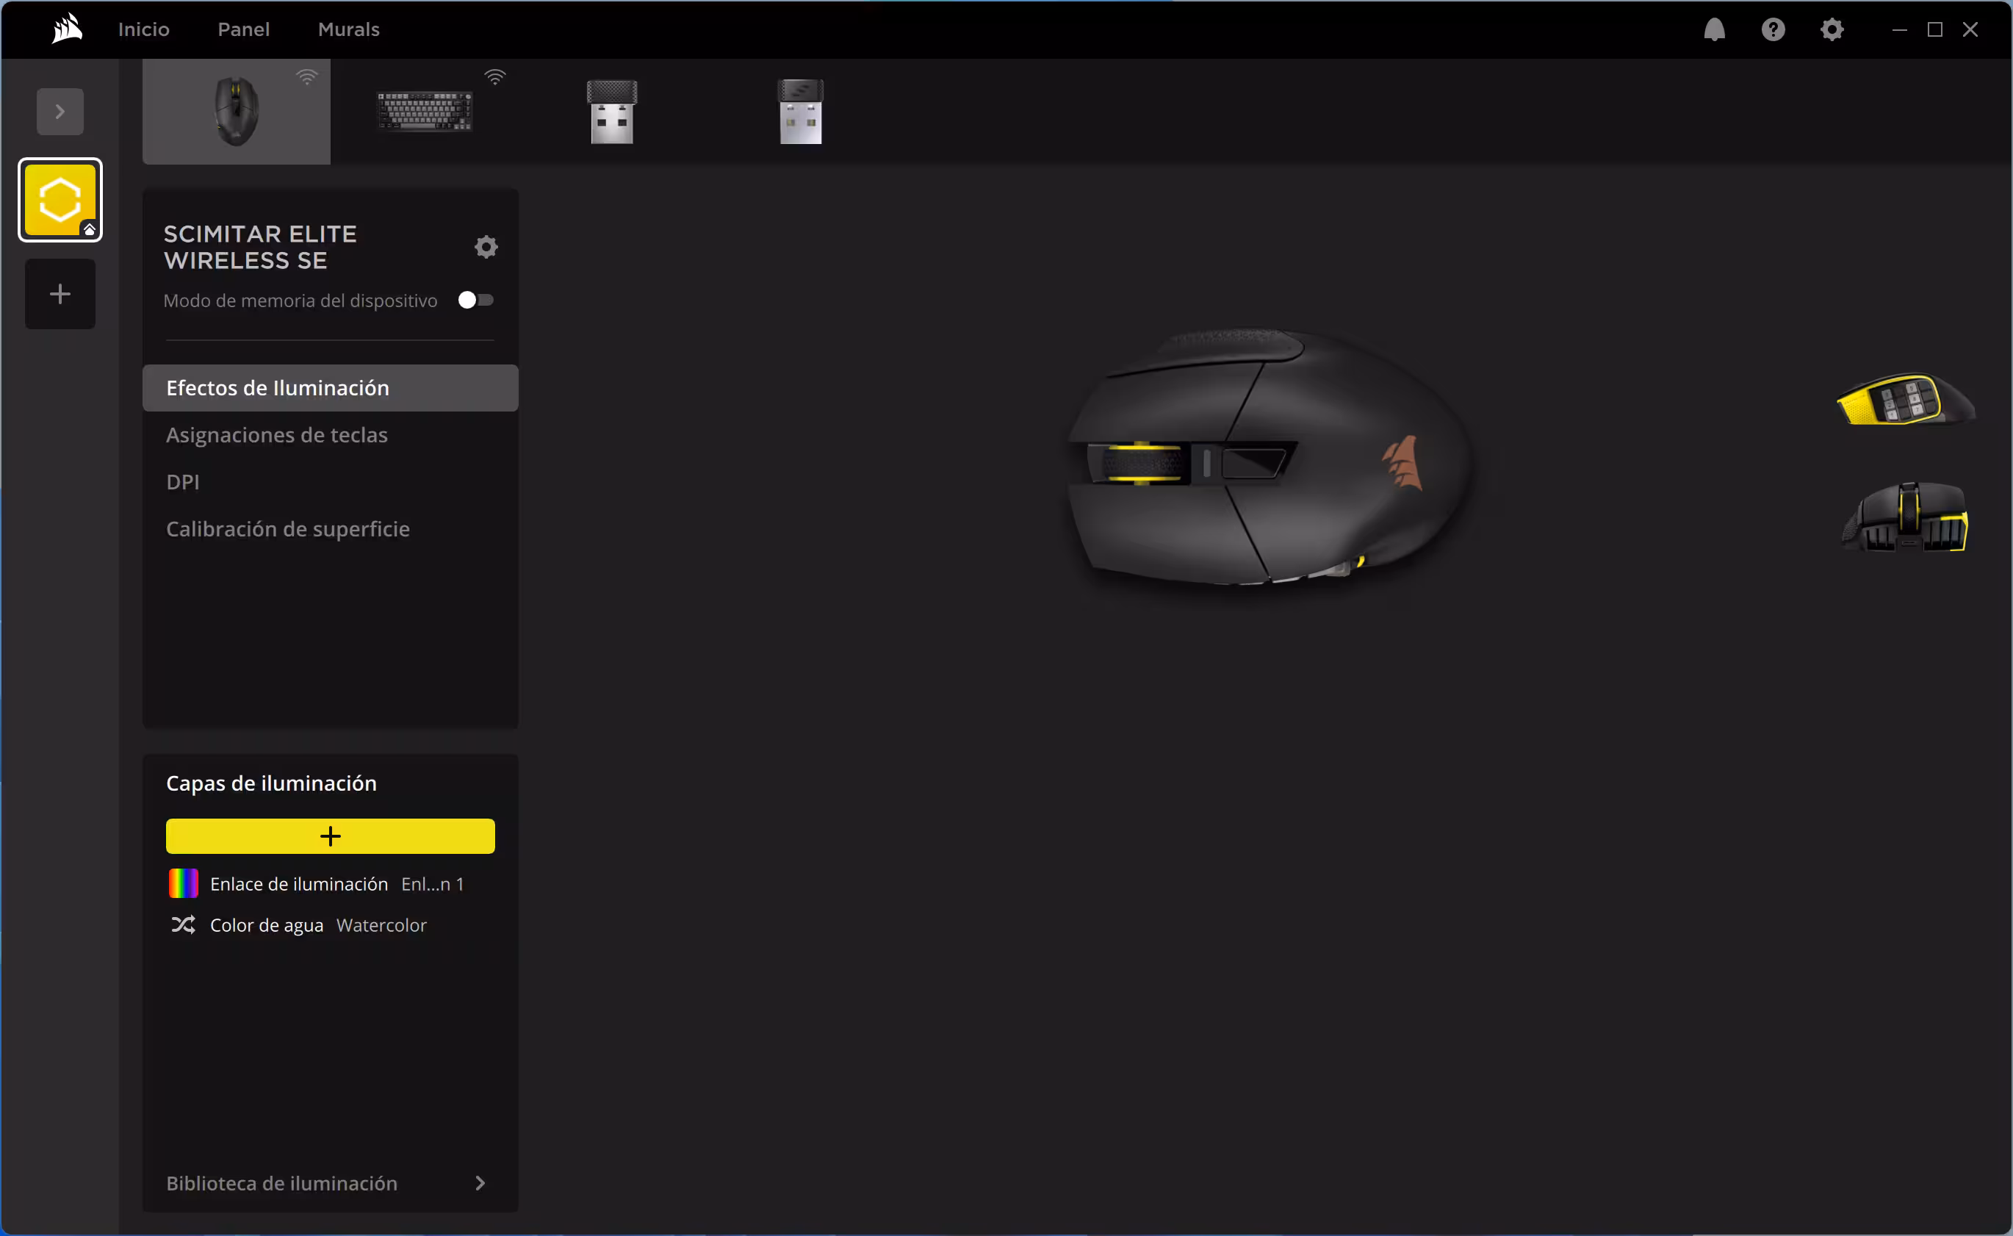Open the Murals tab
Screen dimensions: 2013x1236
(x=349, y=29)
